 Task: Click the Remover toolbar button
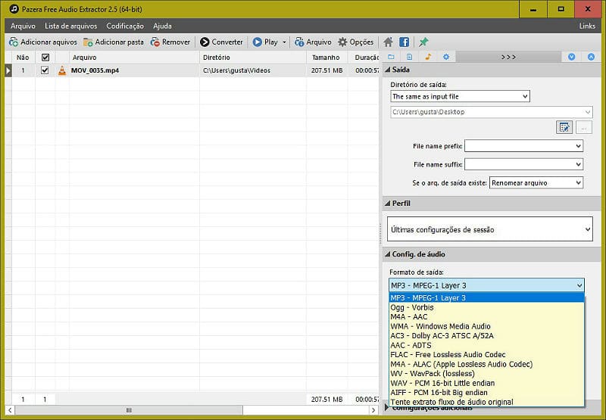(x=170, y=42)
